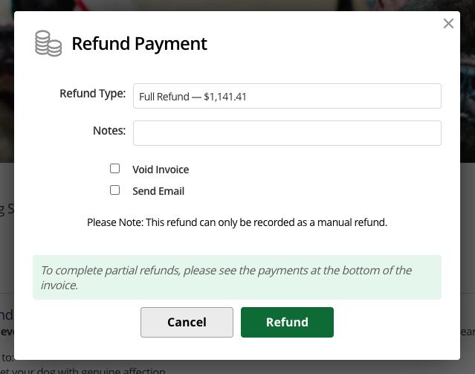
Task: Tick the Send Email checkbox
Action: (114, 190)
